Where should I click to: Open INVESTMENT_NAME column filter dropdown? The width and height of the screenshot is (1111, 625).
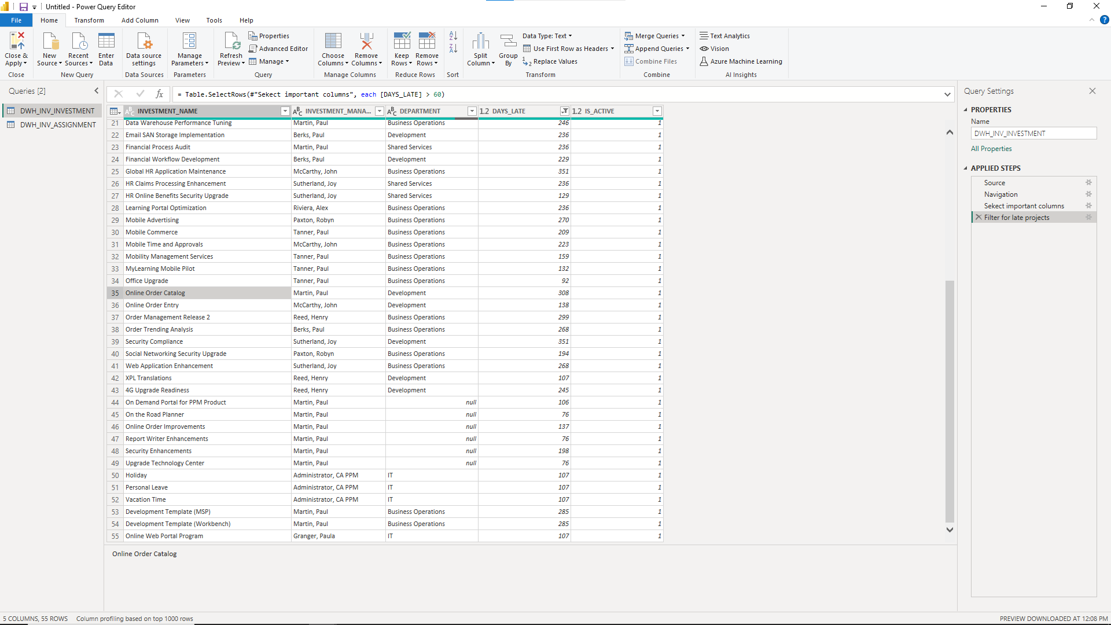click(285, 111)
